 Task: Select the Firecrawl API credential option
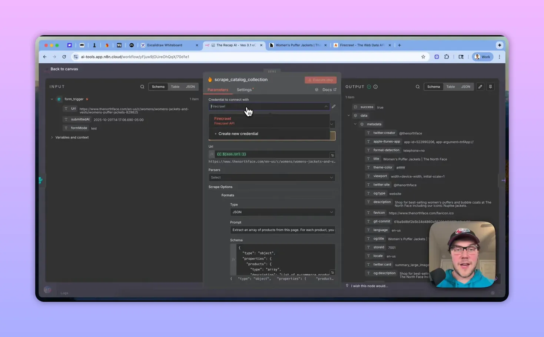point(269,121)
